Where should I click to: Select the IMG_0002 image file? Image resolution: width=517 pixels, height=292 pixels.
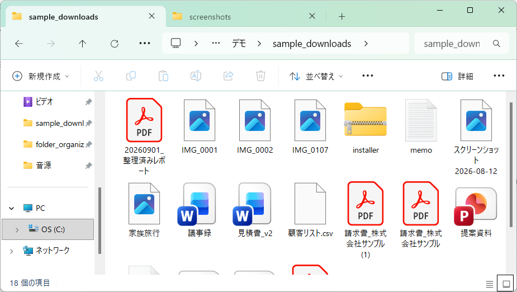click(254, 126)
